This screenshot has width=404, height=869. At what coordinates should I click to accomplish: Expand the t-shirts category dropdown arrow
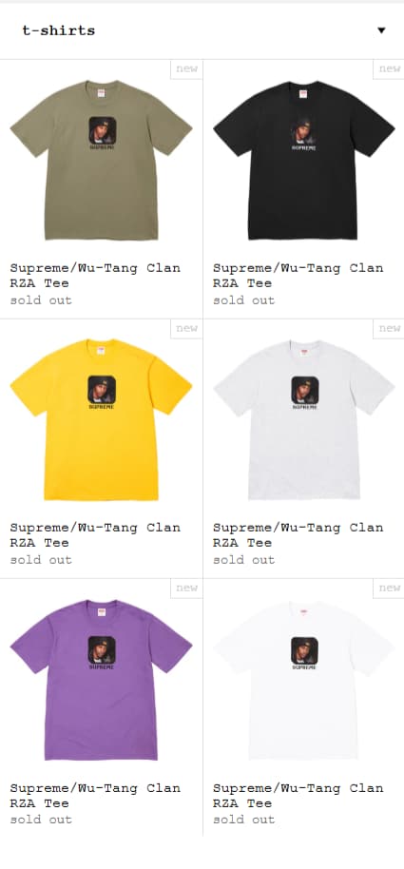pyautogui.click(x=381, y=30)
